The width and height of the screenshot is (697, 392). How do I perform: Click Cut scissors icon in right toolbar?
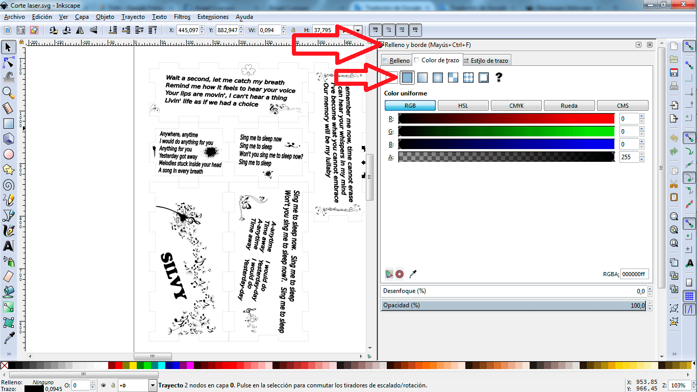point(674,183)
